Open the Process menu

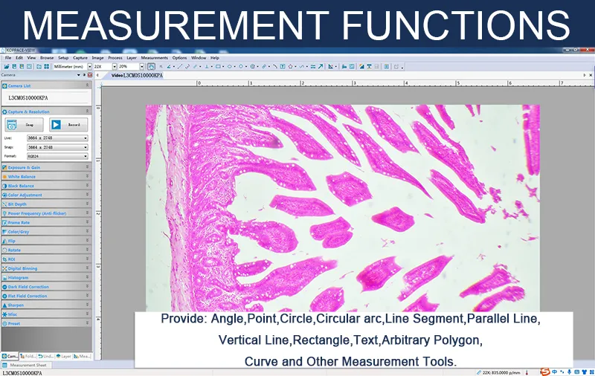pos(115,57)
